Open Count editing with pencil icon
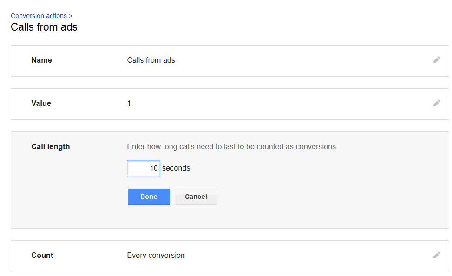Viewport: 452px width, 276px height. pos(436,255)
